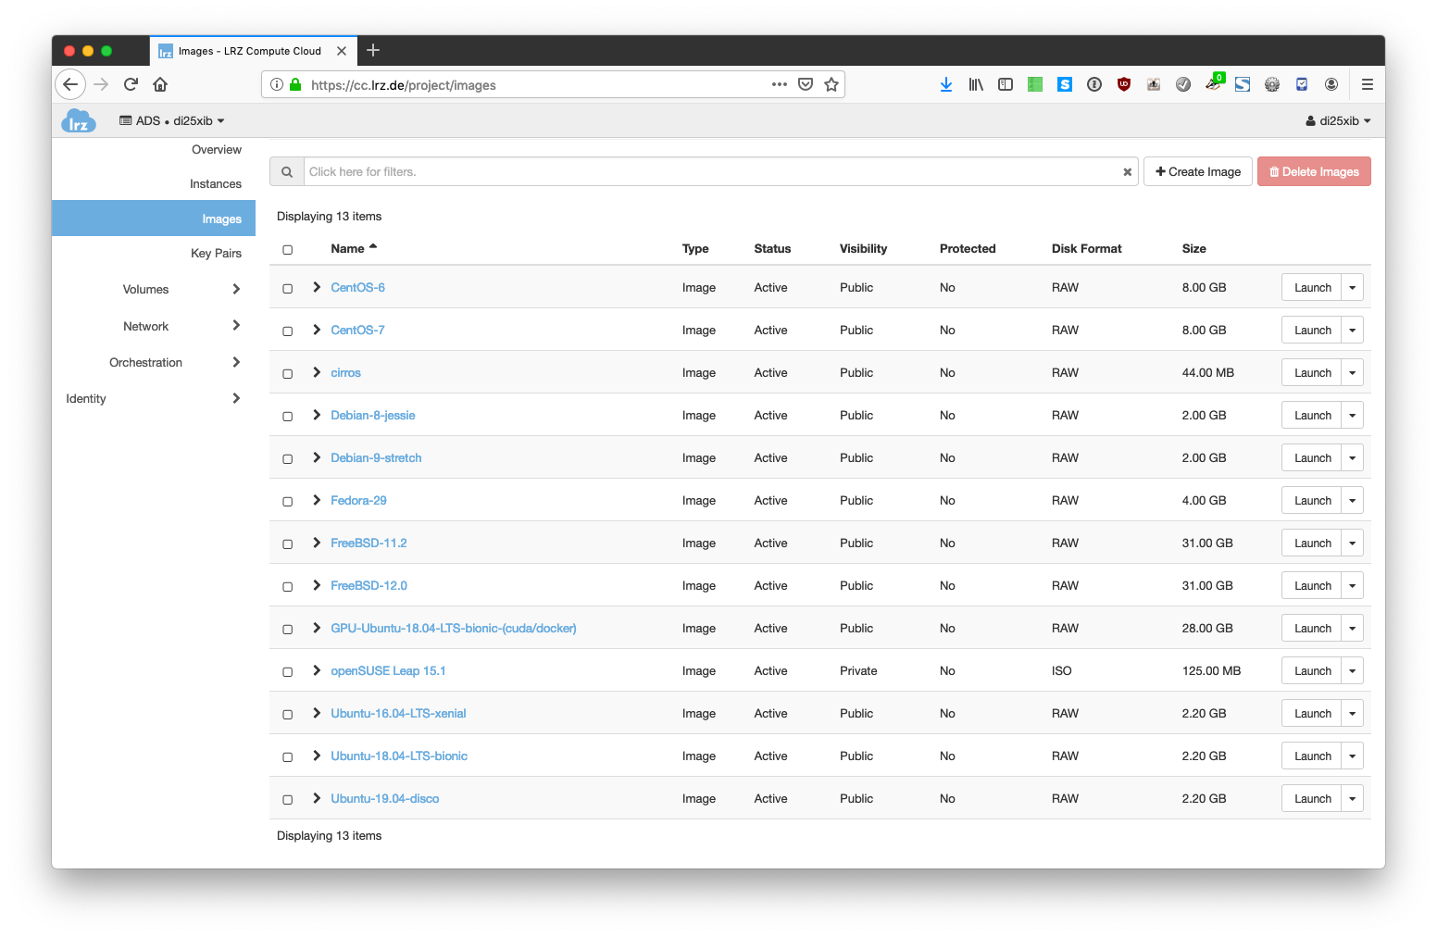Open the Debian-9-stretch image link
Screen dimensions: 1437x937
coord(376,458)
